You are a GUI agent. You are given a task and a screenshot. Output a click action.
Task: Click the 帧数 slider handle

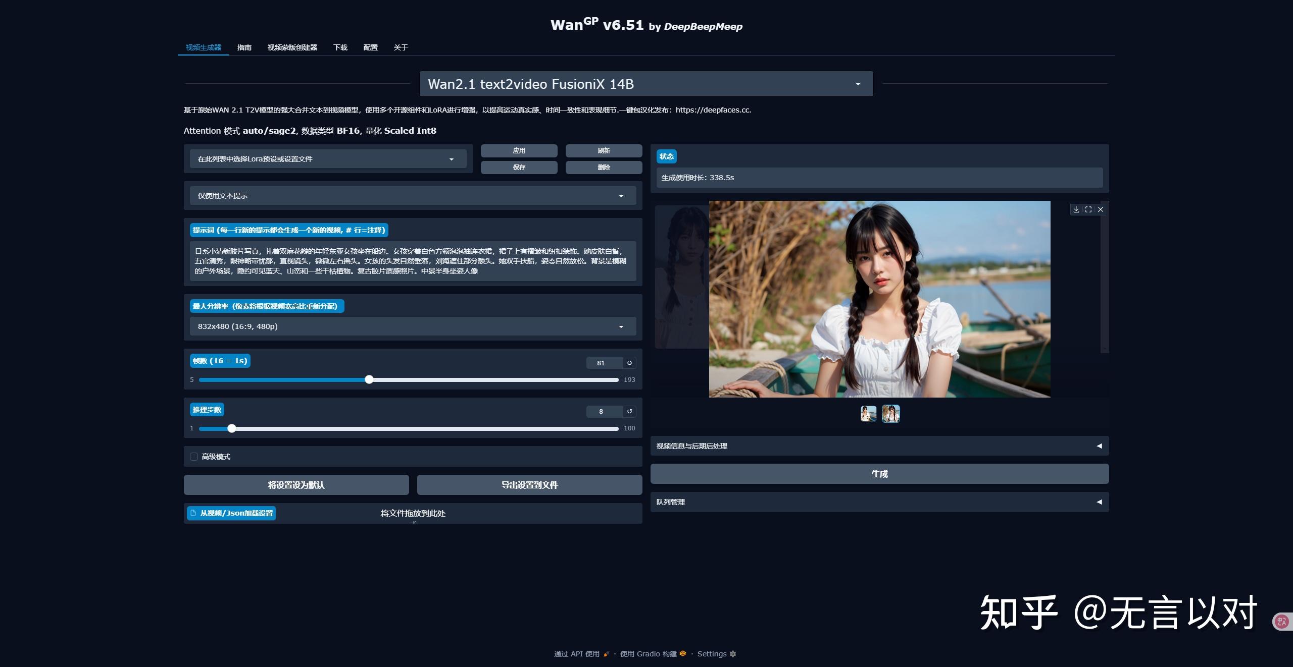[x=369, y=379]
